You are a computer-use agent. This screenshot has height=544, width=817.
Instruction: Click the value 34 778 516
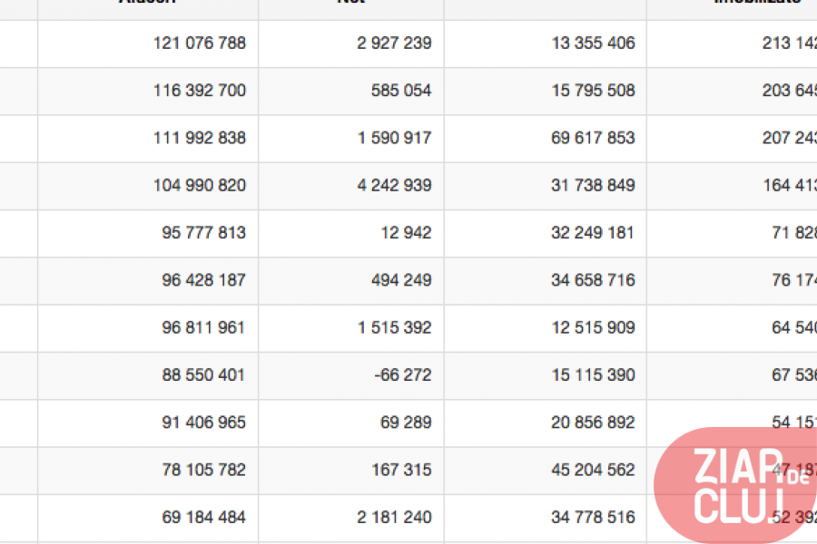click(x=593, y=517)
